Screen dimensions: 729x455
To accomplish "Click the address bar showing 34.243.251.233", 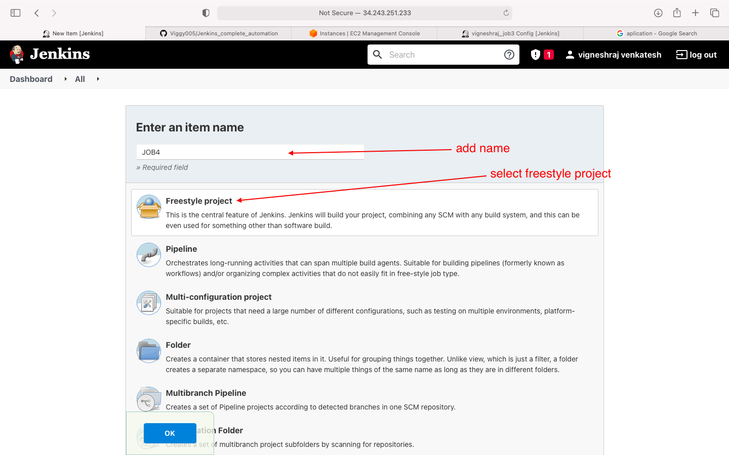I will tap(364, 13).
